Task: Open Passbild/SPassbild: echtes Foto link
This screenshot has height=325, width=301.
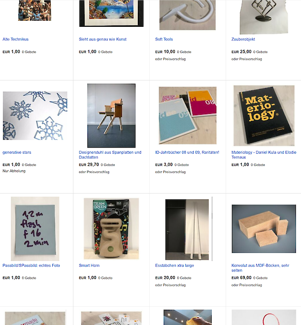Action: (31, 266)
